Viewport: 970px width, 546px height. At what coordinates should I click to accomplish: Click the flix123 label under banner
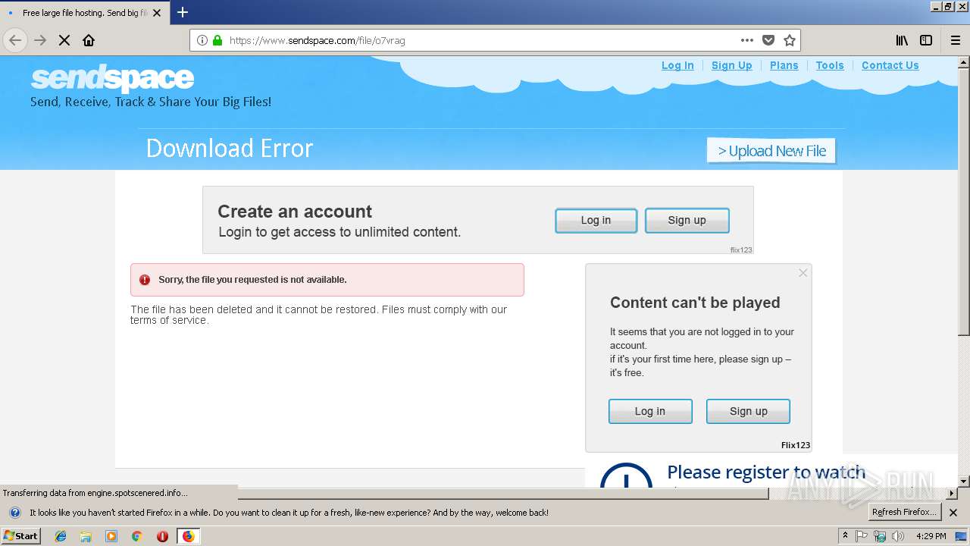point(741,249)
